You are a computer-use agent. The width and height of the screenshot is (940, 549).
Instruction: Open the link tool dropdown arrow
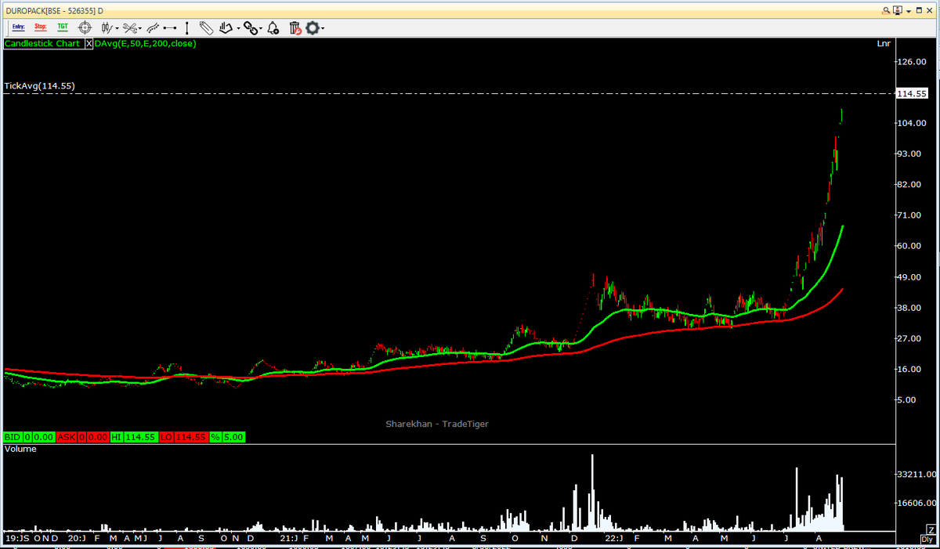[x=259, y=27]
